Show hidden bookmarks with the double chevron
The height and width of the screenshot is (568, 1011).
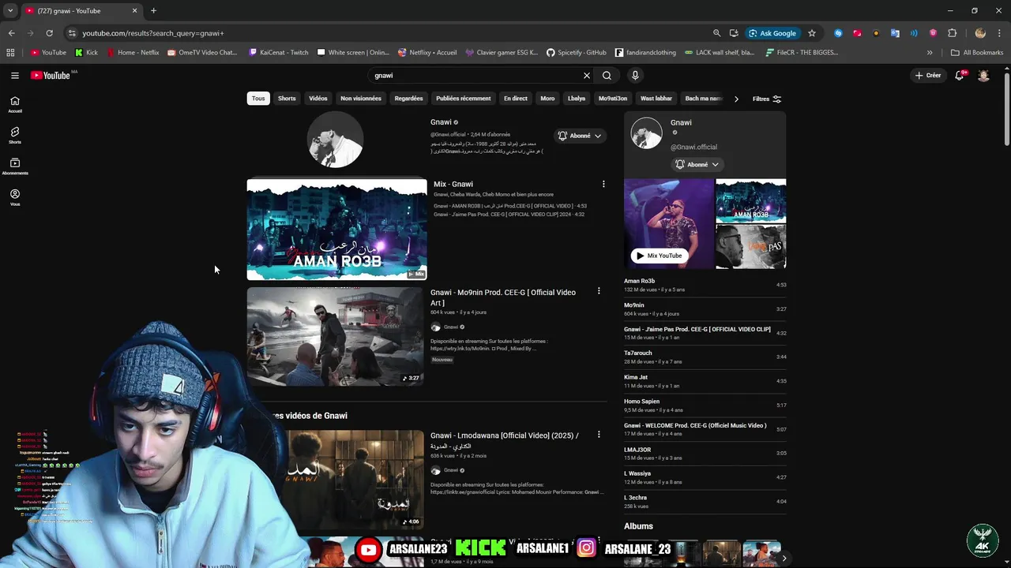tap(930, 53)
